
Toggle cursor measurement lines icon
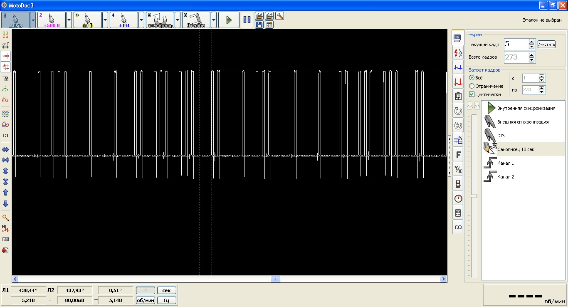(5, 67)
